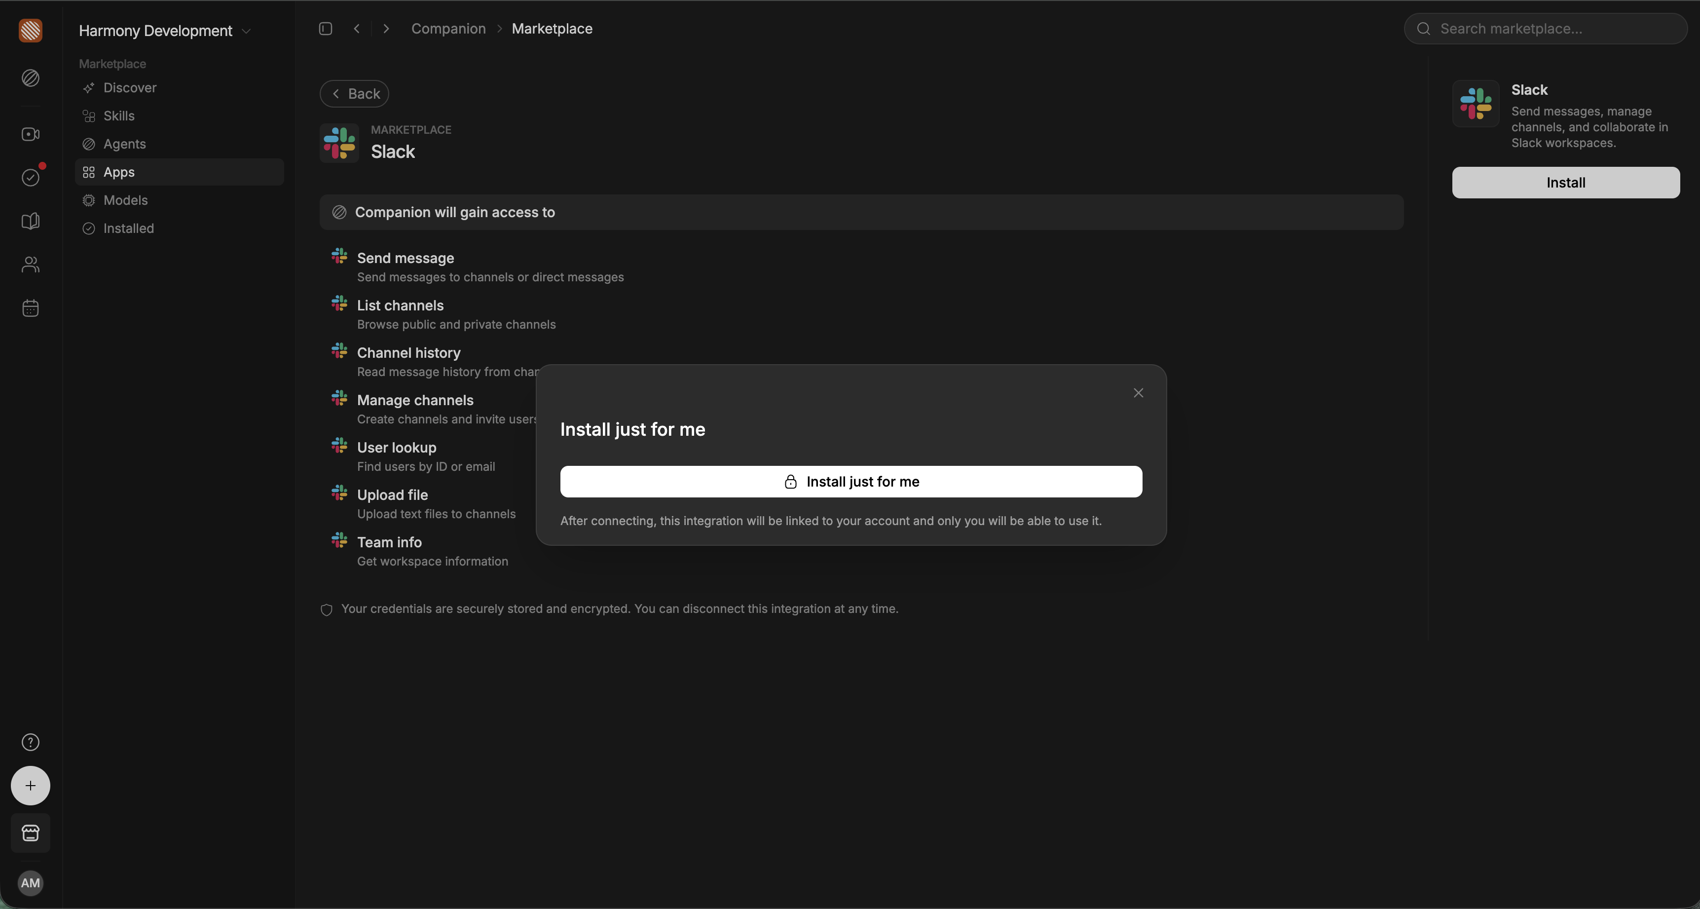Click the AM user avatar
The image size is (1700, 909).
coord(31,882)
